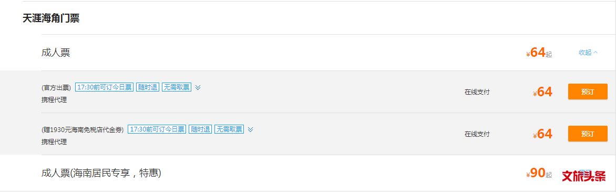Collapse the 成人票 section via 收起
Screen dimensions: 616x192
pos(588,52)
